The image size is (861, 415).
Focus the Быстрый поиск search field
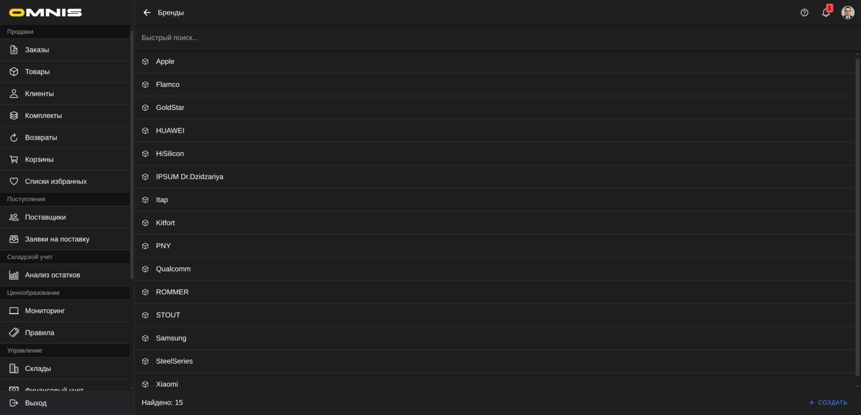419,38
